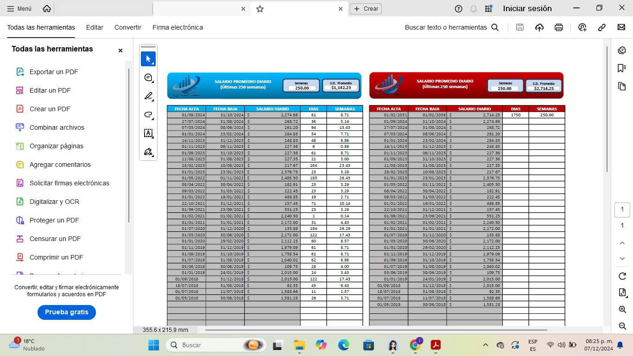This screenshot has height=356, width=633.
Task: Expand the Menú hamburger menu
Action: coord(19,9)
